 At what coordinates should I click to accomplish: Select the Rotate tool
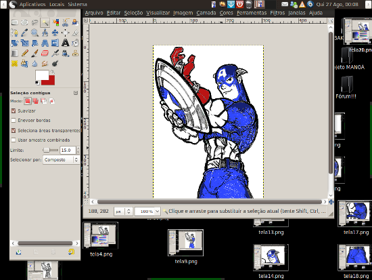[15, 43]
